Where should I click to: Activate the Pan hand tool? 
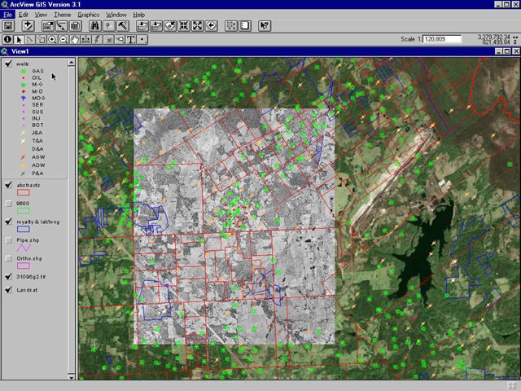pyautogui.click(x=74, y=39)
